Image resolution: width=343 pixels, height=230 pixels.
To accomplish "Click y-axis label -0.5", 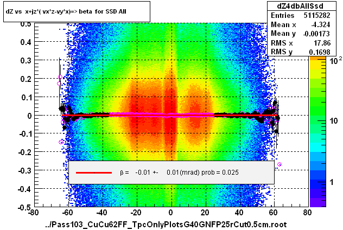I will click(x=25, y=207).
